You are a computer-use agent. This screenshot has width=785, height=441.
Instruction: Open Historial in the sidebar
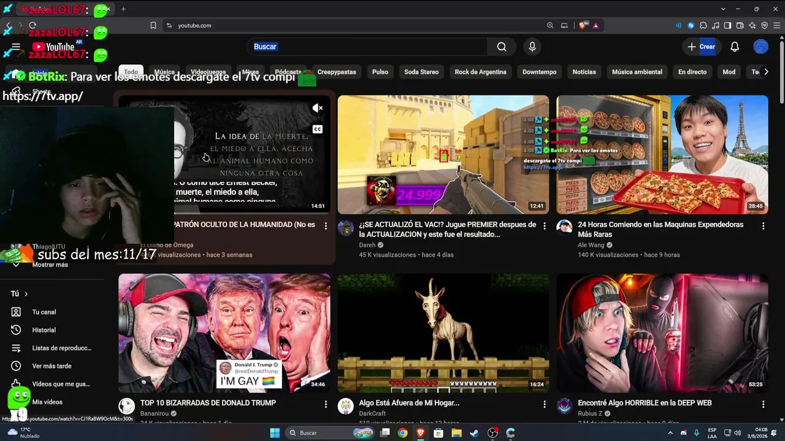[44, 330]
